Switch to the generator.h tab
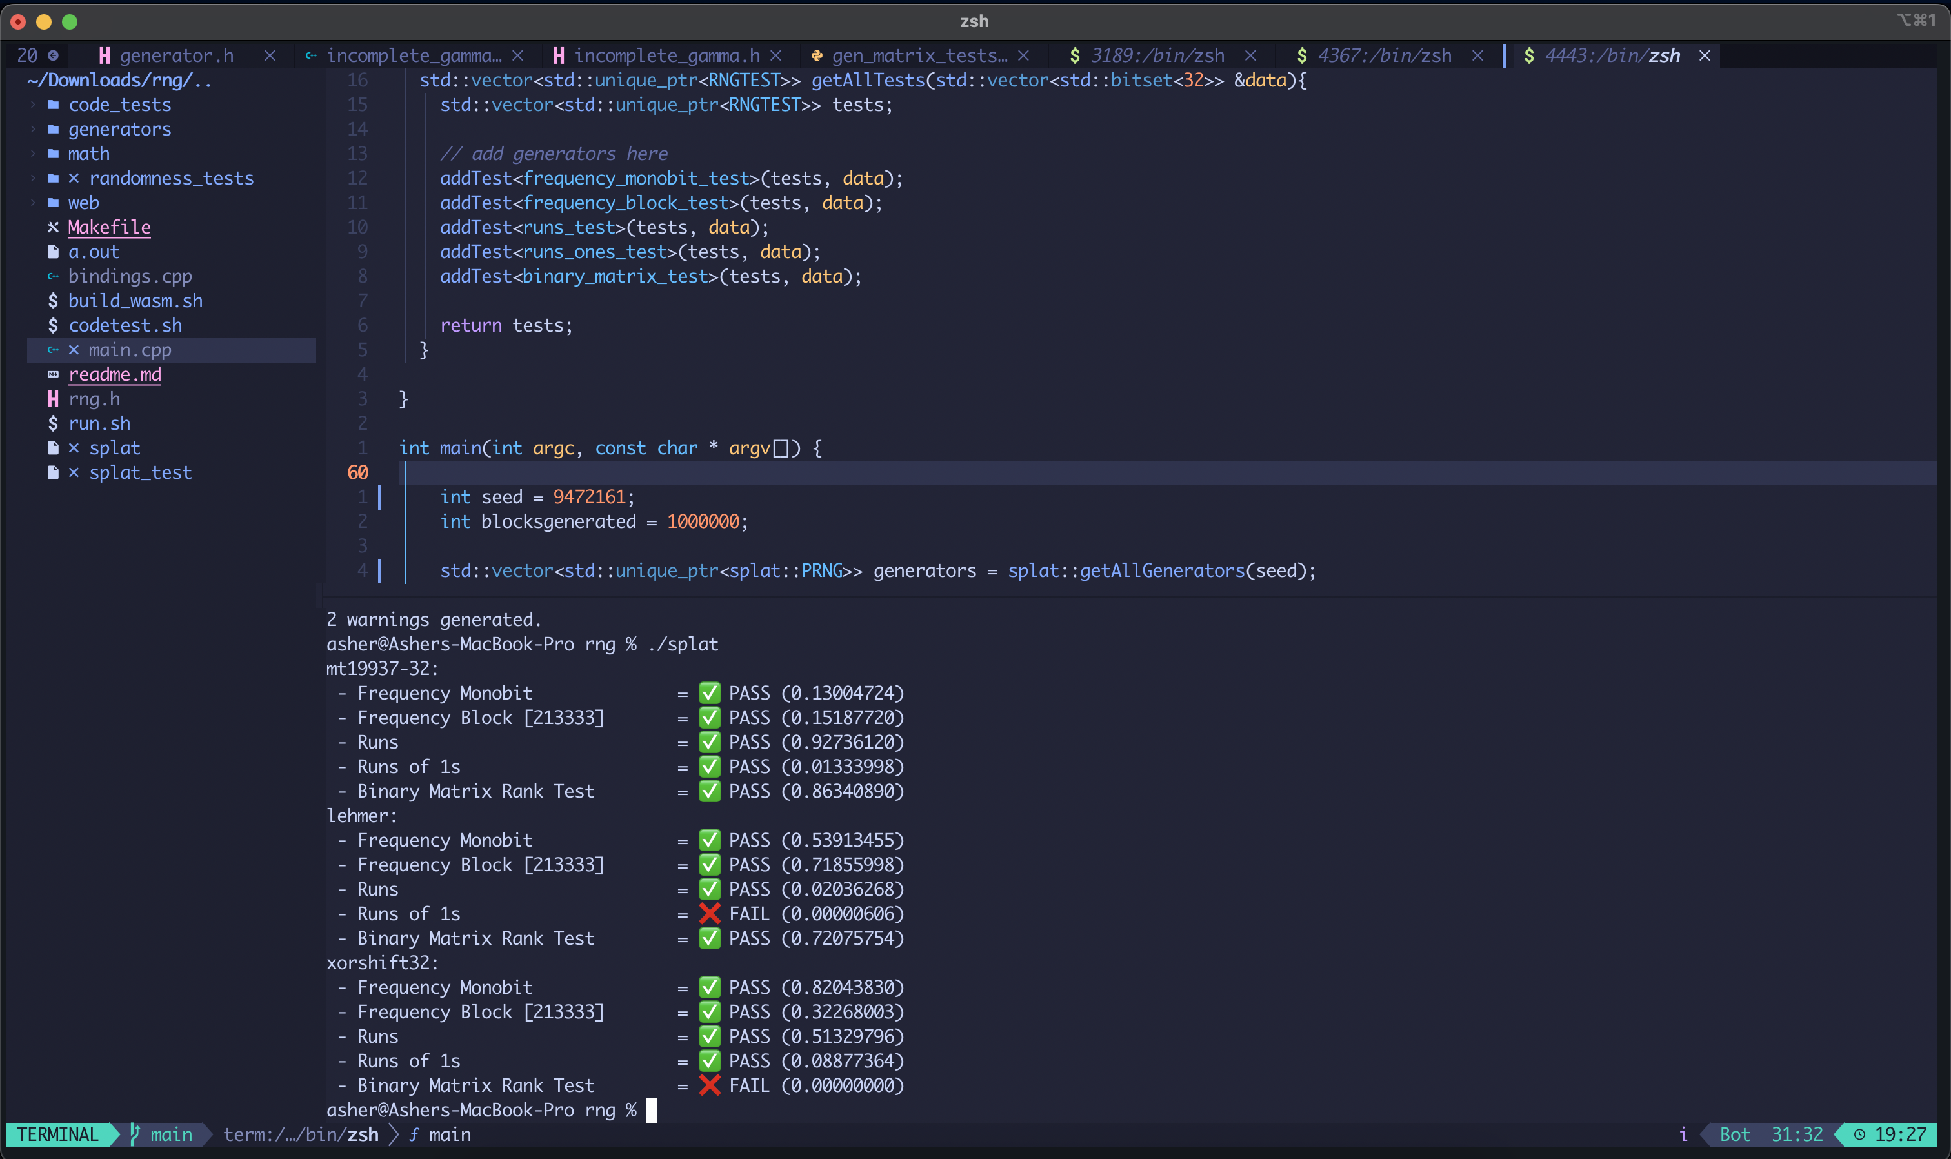The height and width of the screenshot is (1159, 1951). coord(176,55)
